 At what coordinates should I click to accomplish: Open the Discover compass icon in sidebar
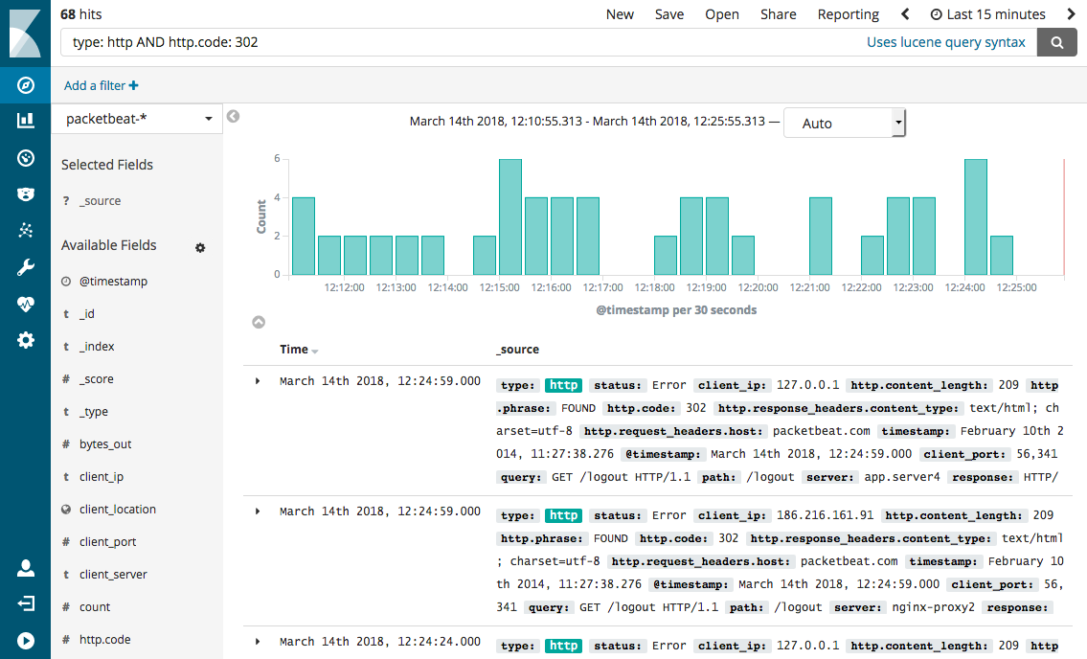pos(25,84)
